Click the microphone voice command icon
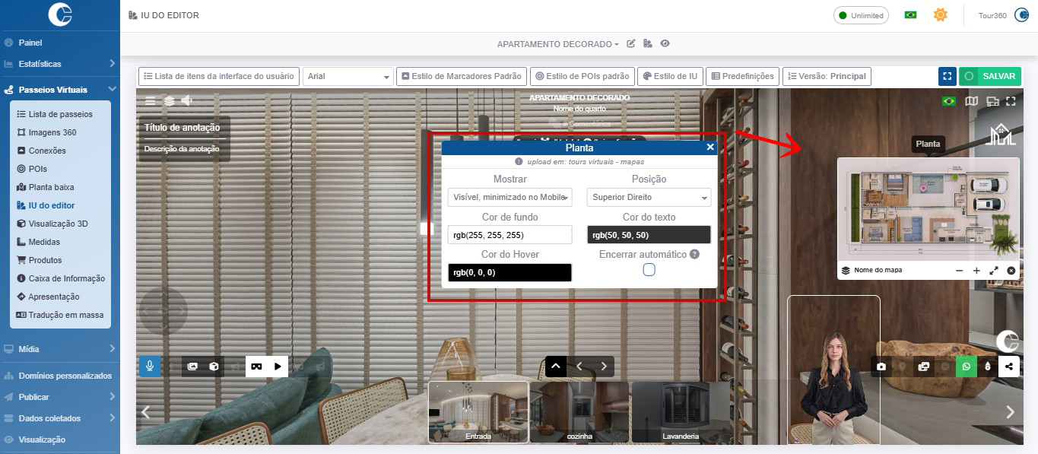Screen dimensions: 1038x454 click(x=150, y=367)
